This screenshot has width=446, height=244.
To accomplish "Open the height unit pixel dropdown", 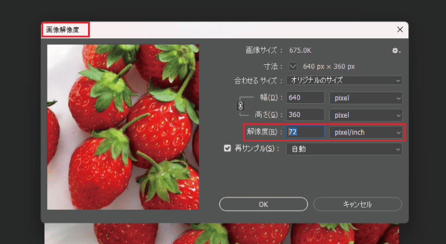I will click(365, 115).
